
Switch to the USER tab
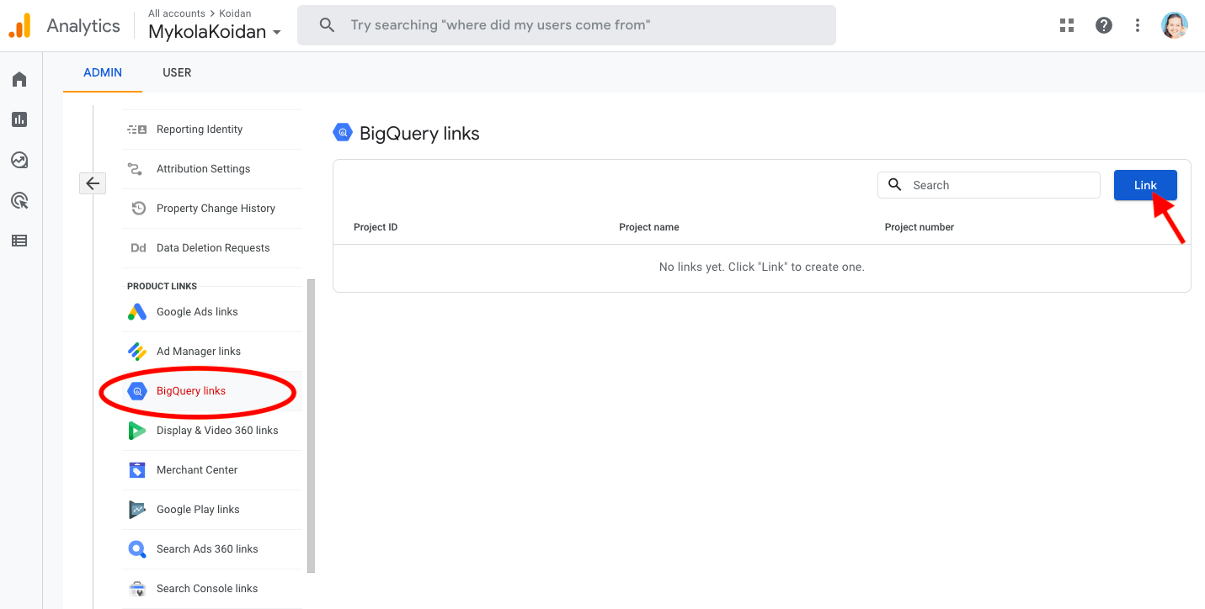point(177,72)
